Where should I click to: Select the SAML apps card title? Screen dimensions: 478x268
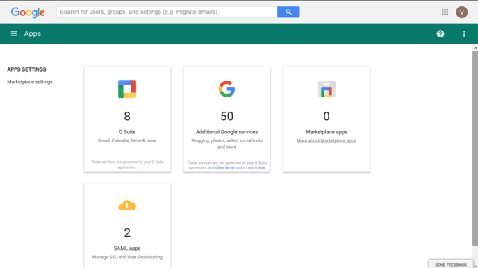coord(127,248)
